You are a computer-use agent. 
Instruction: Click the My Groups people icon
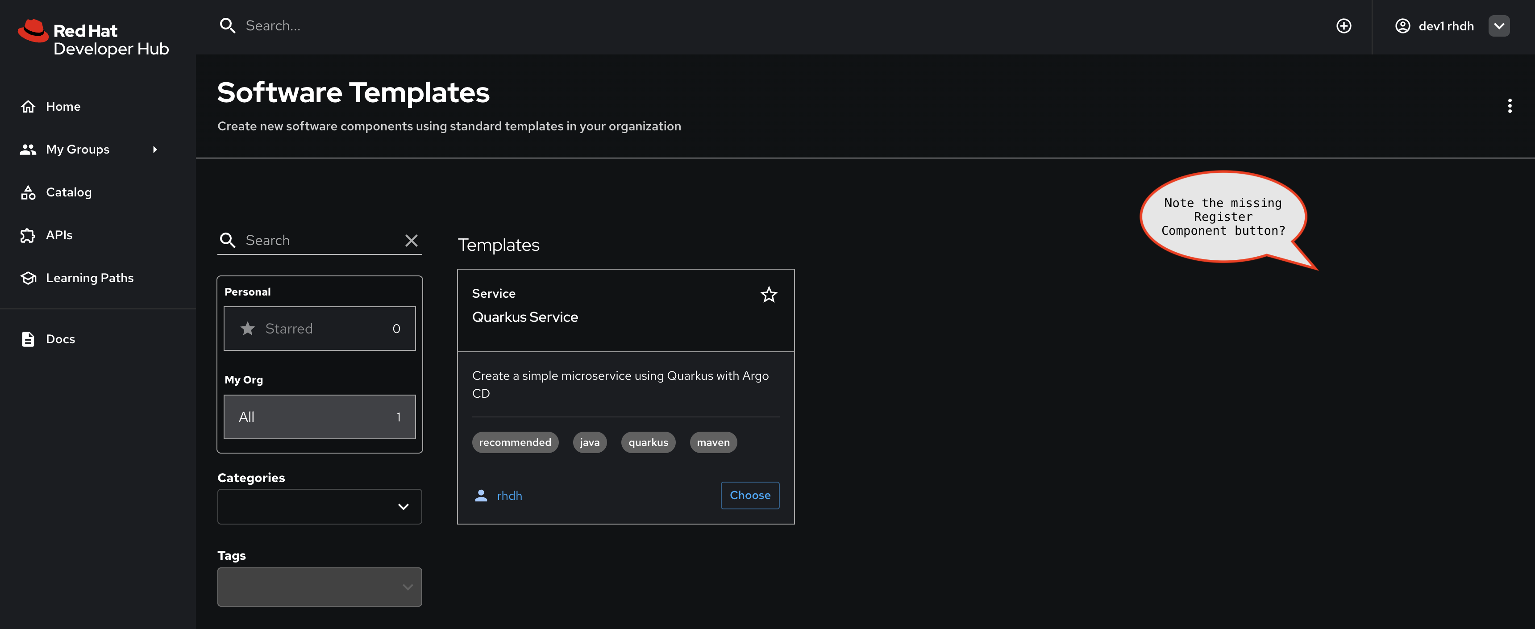pyautogui.click(x=28, y=149)
